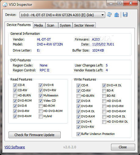The width and height of the screenshot is (140, 155).
Task: Click the Vendor Resets Left value 4
Action: 107,70
